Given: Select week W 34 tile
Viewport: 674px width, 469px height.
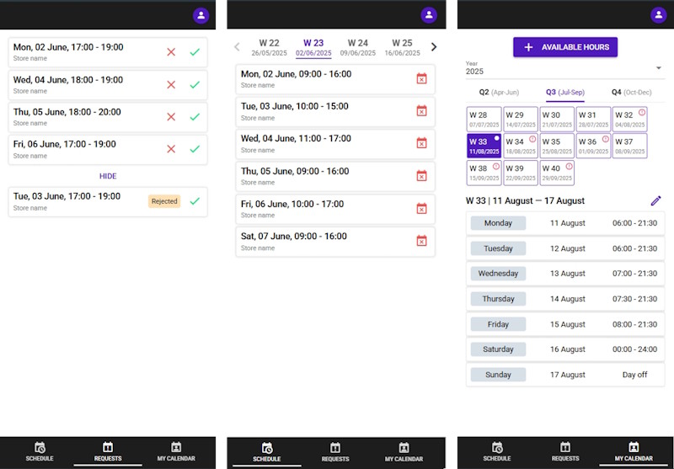Looking at the screenshot, I should (521, 146).
